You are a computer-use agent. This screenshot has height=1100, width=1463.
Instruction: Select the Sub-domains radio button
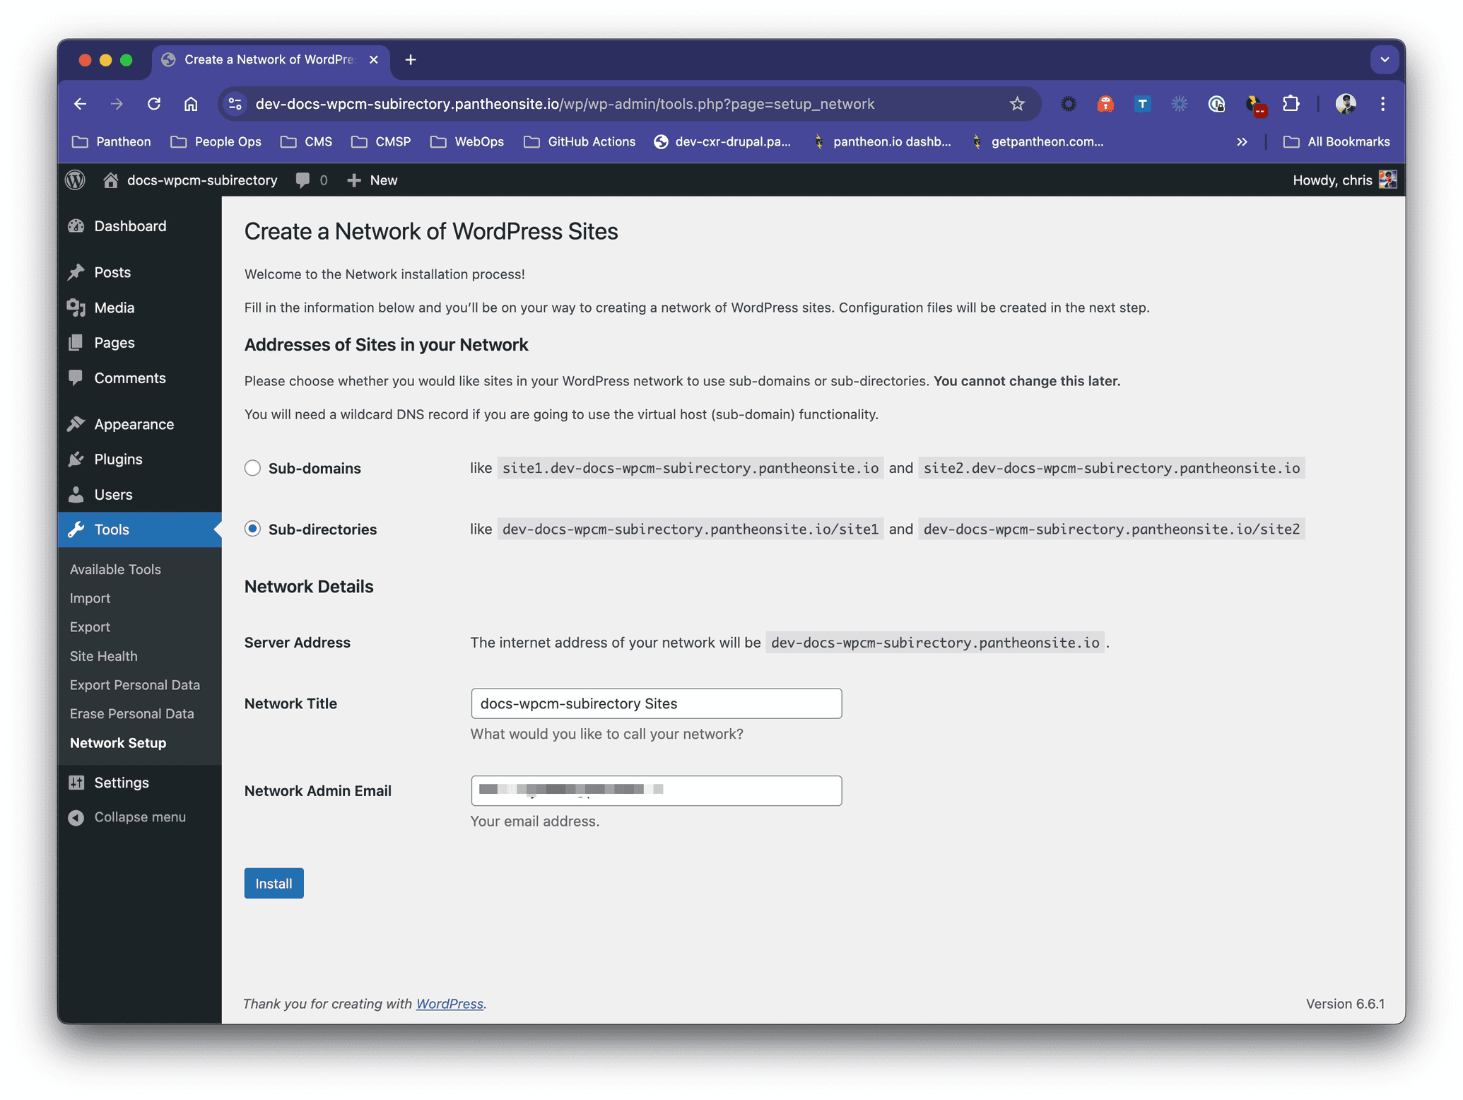(x=252, y=467)
